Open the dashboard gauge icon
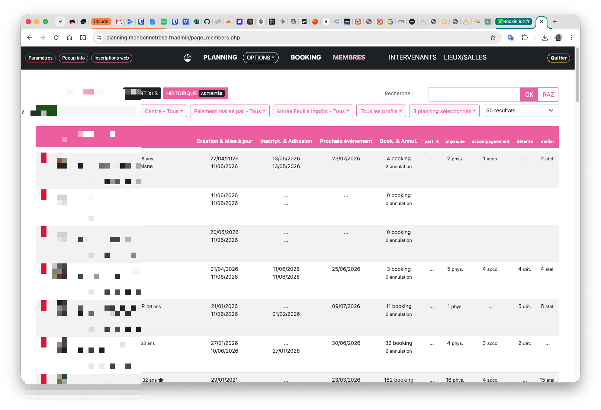Viewport: 601px width, 410px height. [187, 58]
